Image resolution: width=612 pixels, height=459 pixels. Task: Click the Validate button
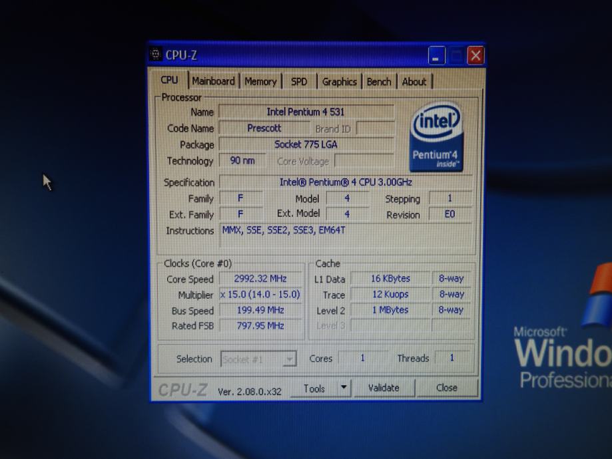tap(384, 388)
